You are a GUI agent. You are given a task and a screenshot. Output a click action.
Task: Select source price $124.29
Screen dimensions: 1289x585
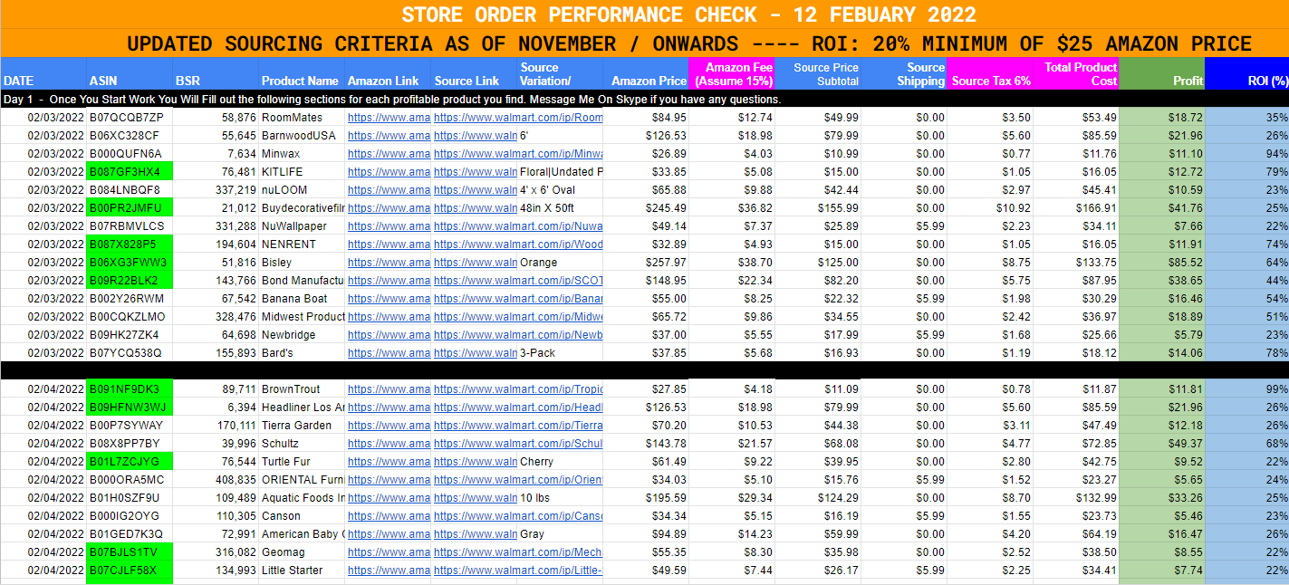click(818, 497)
